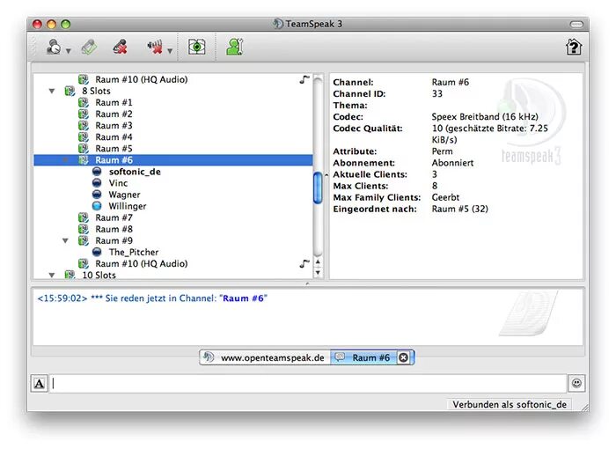Click the channel tree scroll up arrow
Image resolution: width=616 pixels, height=449 pixels.
[x=318, y=262]
